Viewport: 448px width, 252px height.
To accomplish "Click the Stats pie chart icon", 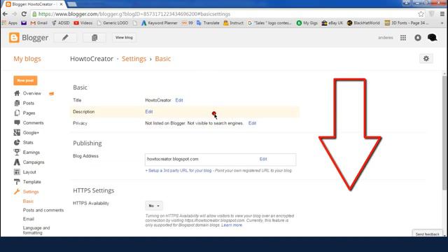I will coord(17,142).
